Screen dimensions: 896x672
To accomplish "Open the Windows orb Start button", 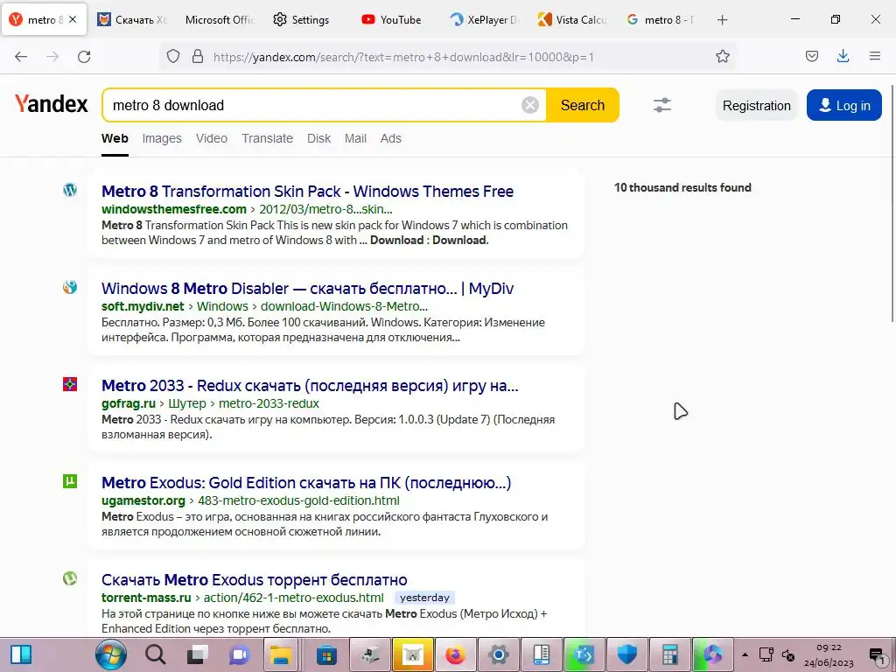I will coord(111,654).
